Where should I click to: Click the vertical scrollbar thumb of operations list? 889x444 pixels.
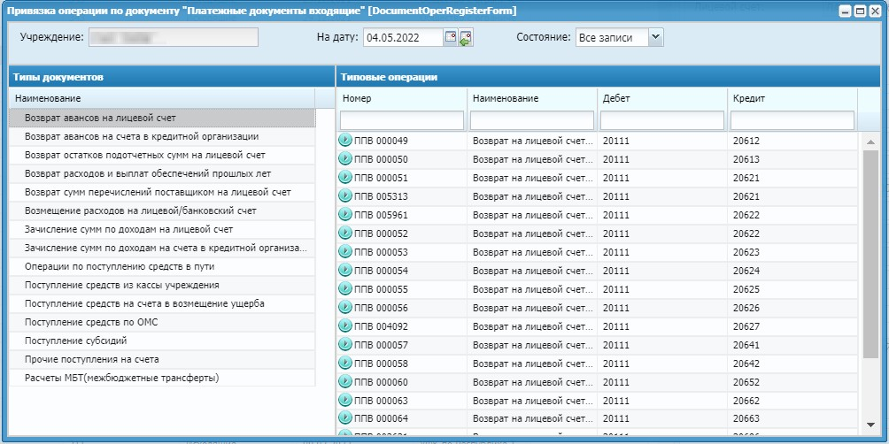[870, 254]
